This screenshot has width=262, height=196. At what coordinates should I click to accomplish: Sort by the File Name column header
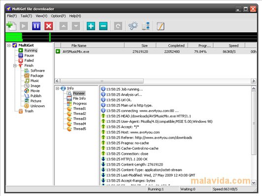(x=93, y=46)
